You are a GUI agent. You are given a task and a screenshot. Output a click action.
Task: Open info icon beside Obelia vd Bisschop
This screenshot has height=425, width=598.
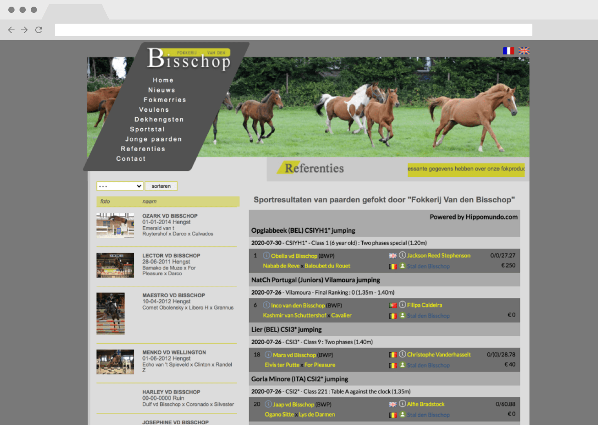[x=267, y=255]
